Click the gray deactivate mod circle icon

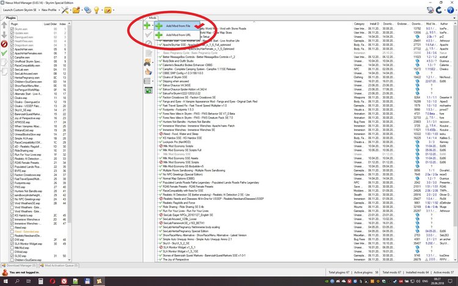click(148, 43)
